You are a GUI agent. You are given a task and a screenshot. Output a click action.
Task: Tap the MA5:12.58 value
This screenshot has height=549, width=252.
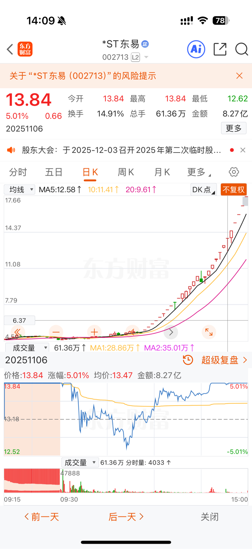(60, 190)
